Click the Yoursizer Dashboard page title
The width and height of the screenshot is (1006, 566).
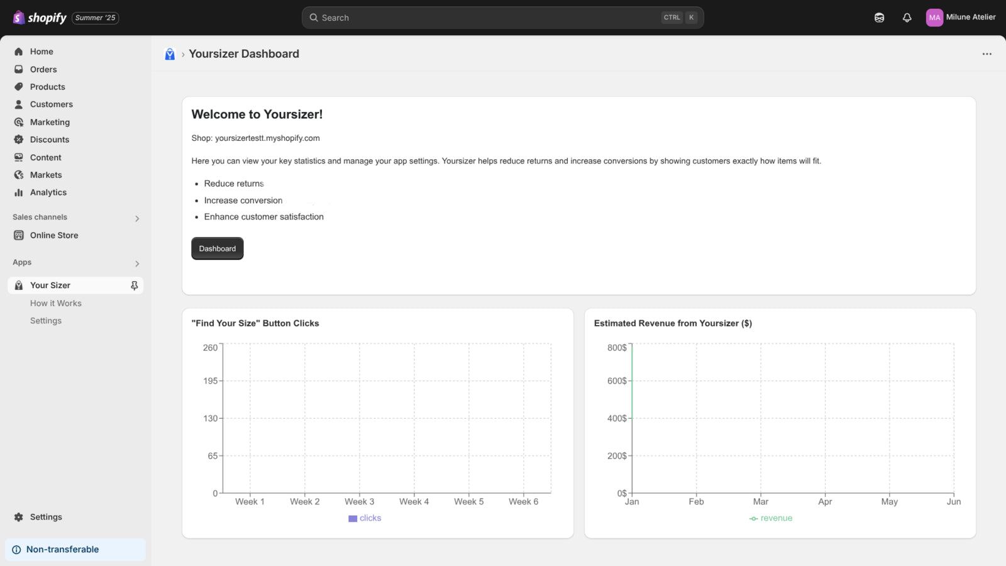(x=244, y=54)
